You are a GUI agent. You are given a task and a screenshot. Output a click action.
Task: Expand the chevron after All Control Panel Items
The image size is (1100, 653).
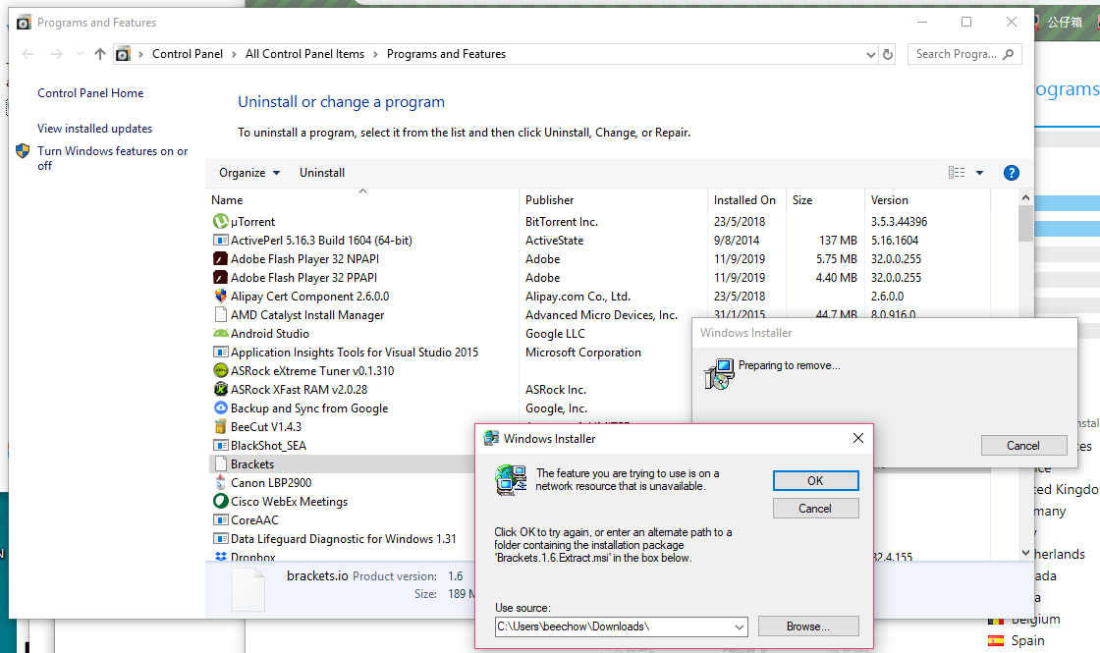pos(375,54)
